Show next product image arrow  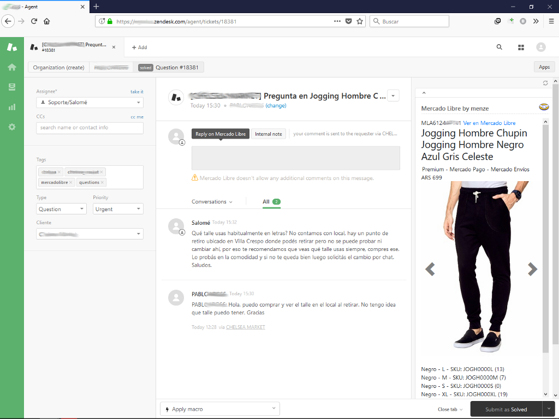532,269
